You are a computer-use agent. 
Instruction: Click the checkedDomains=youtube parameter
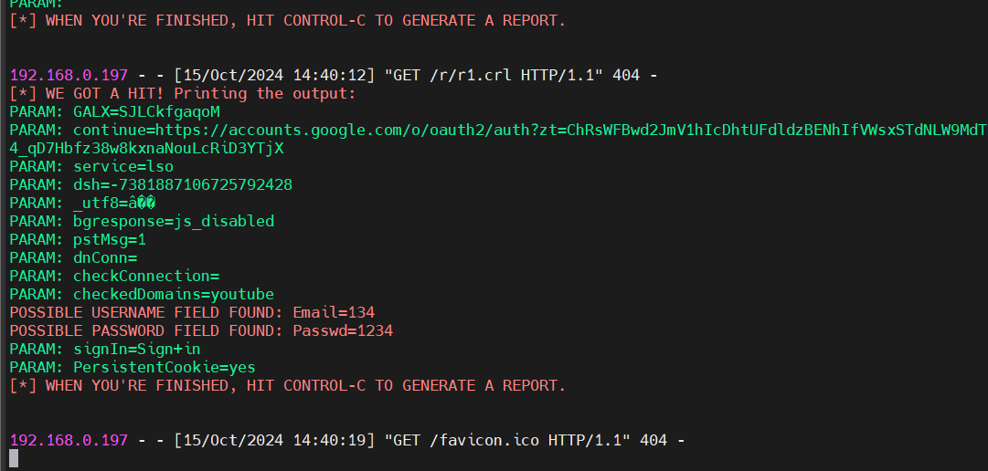pyautogui.click(x=174, y=294)
